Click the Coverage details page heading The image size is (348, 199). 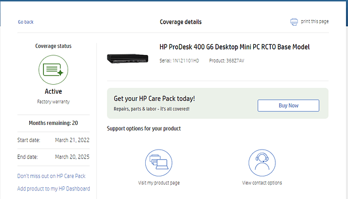pos(181,22)
